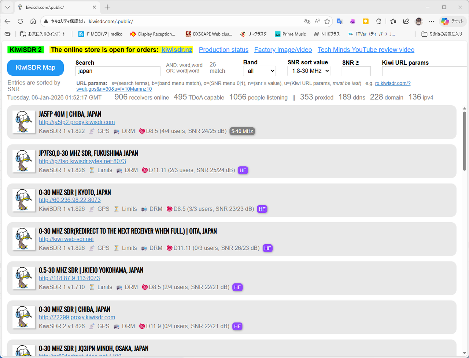The image size is (469, 358).
Task: Open the NHKプラス bookmark
Action: [327, 34]
